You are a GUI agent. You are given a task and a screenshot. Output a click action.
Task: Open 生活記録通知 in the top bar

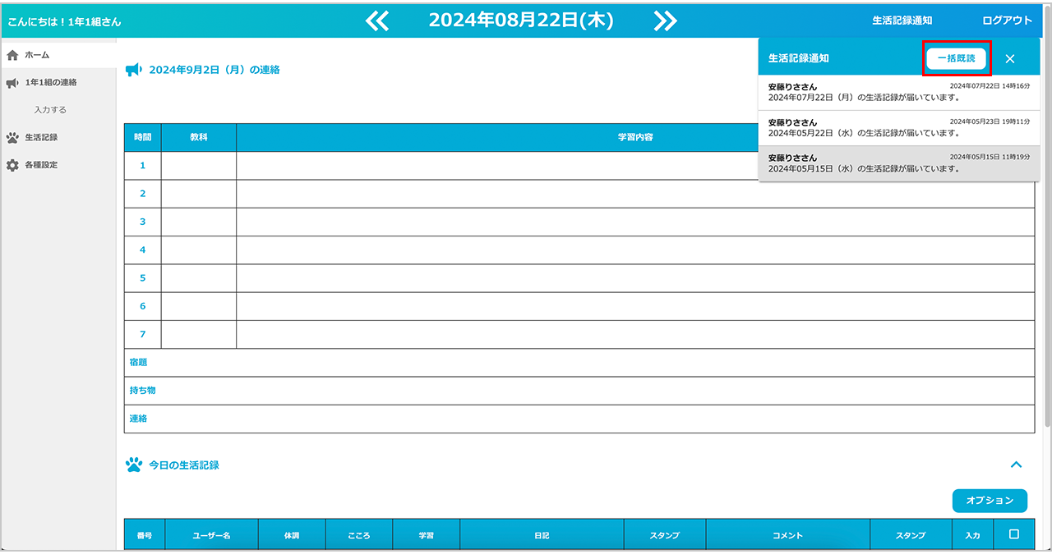902,21
